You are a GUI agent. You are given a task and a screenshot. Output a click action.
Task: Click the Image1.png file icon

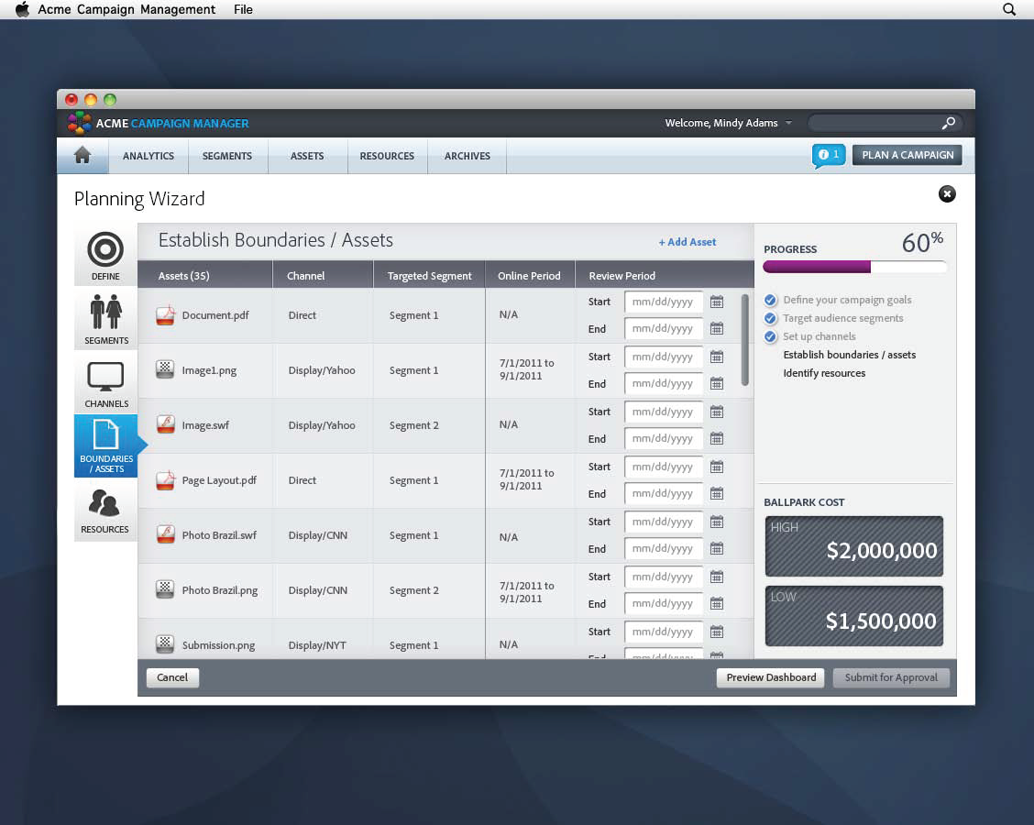coord(165,370)
